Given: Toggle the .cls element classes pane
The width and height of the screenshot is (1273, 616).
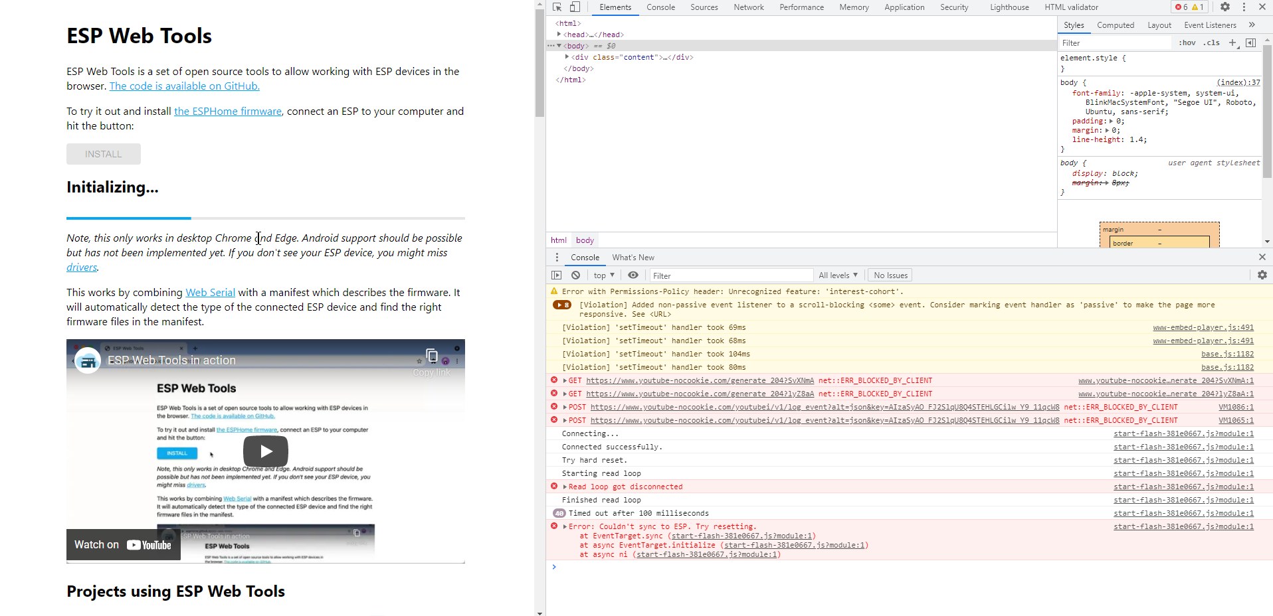Looking at the screenshot, I should click(x=1211, y=42).
